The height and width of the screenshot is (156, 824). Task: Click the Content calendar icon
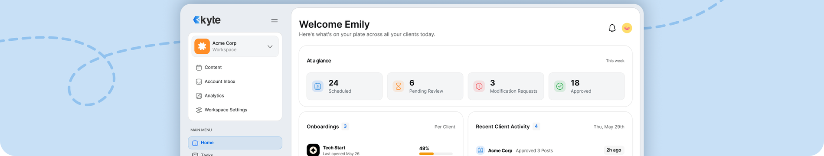[199, 68]
